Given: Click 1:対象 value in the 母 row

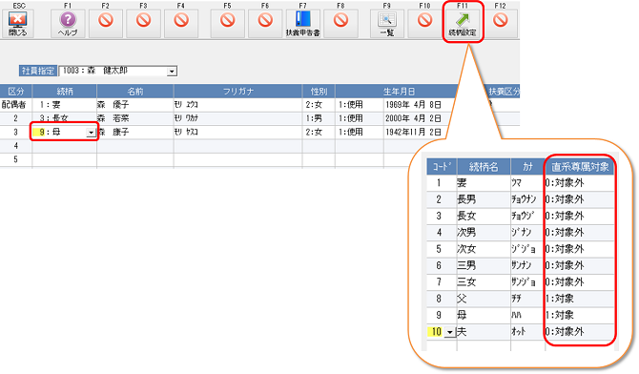Looking at the screenshot, I should coord(580,315).
